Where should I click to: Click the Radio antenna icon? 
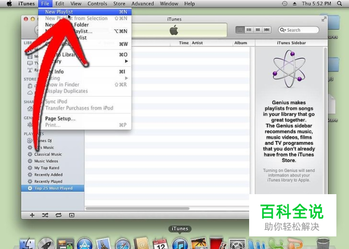pos(30,70)
